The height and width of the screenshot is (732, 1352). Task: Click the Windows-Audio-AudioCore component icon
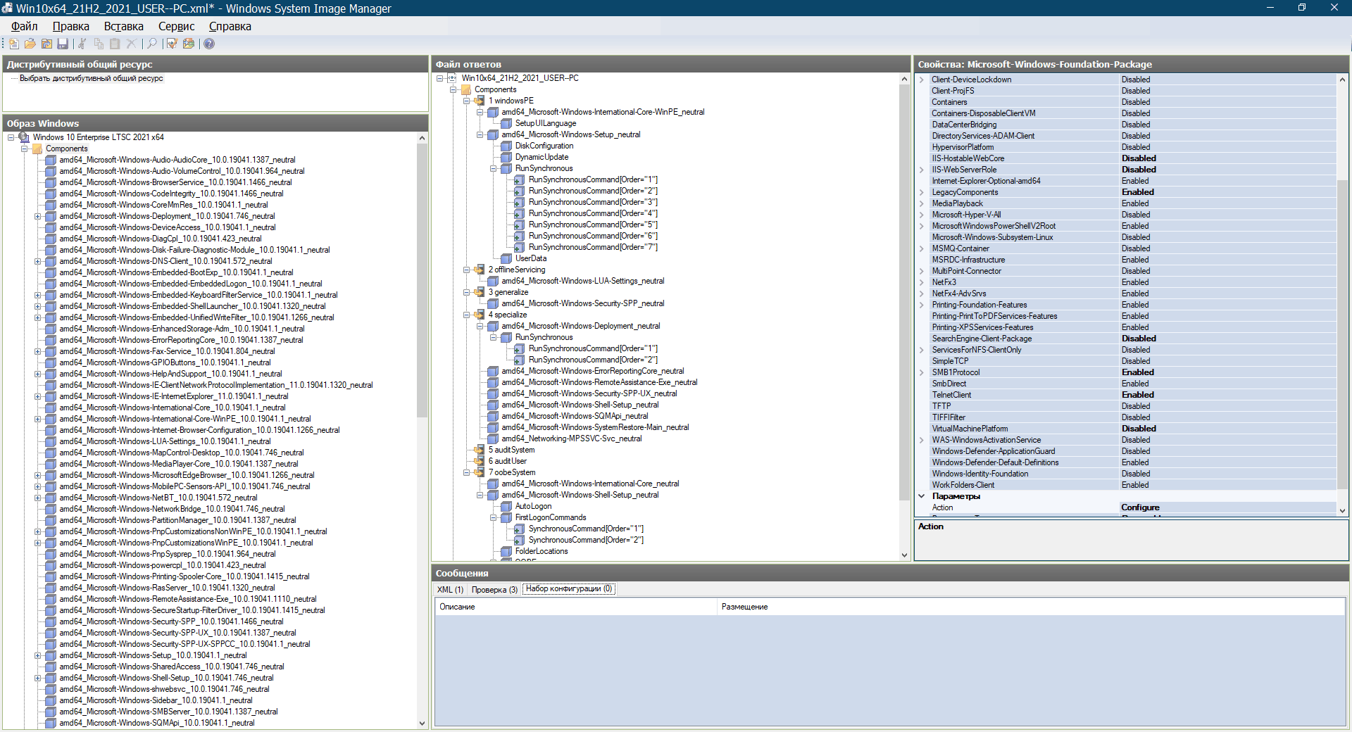[51, 160]
